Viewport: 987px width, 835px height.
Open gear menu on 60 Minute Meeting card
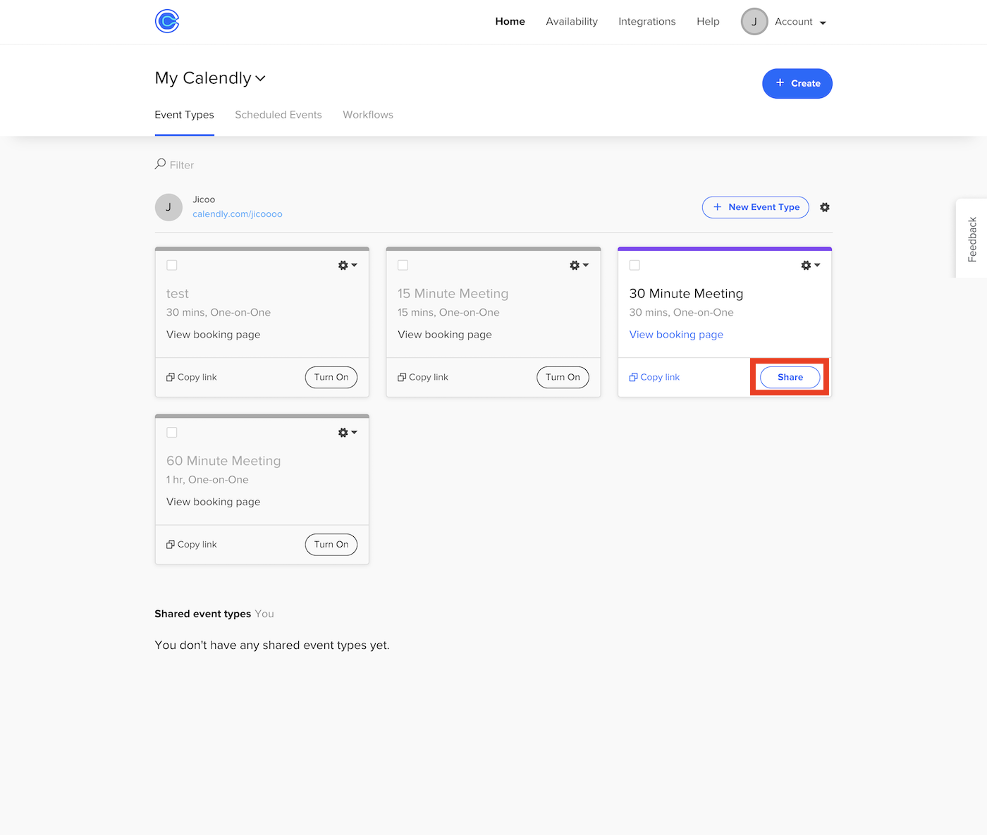(x=348, y=433)
